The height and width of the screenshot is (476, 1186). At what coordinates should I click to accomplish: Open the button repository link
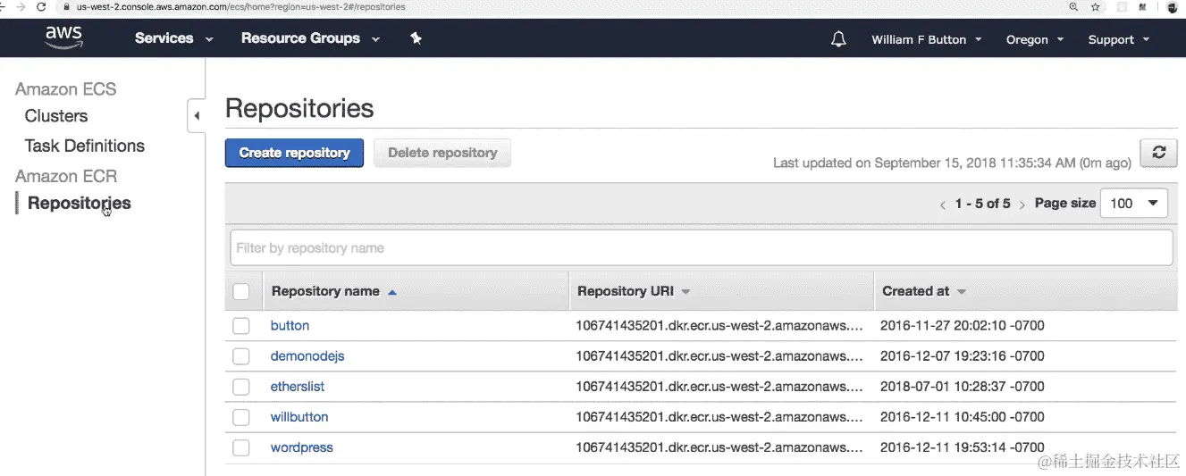point(290,326)
